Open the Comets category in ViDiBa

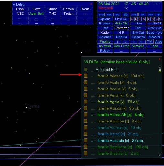pyautogui.click(x=69, y=9)
